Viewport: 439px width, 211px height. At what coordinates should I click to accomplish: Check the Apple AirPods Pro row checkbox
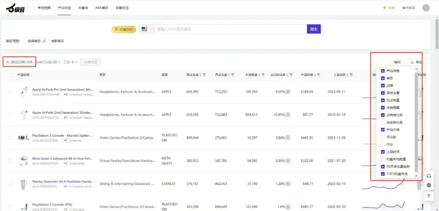(10, 92)
